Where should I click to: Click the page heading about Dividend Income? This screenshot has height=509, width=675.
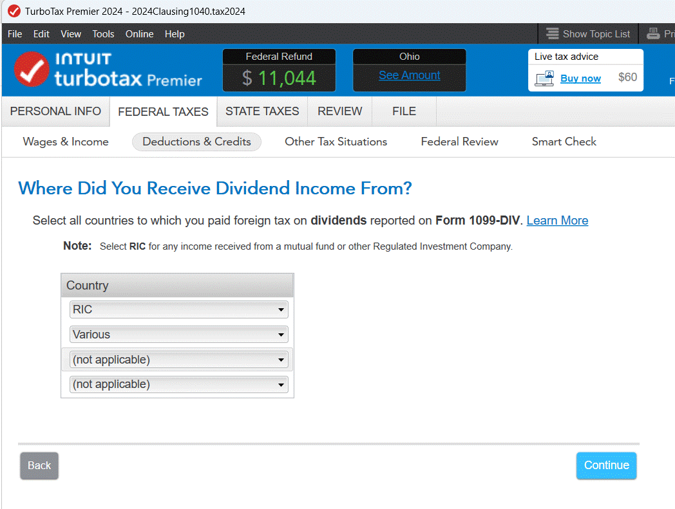coord(215,189)
